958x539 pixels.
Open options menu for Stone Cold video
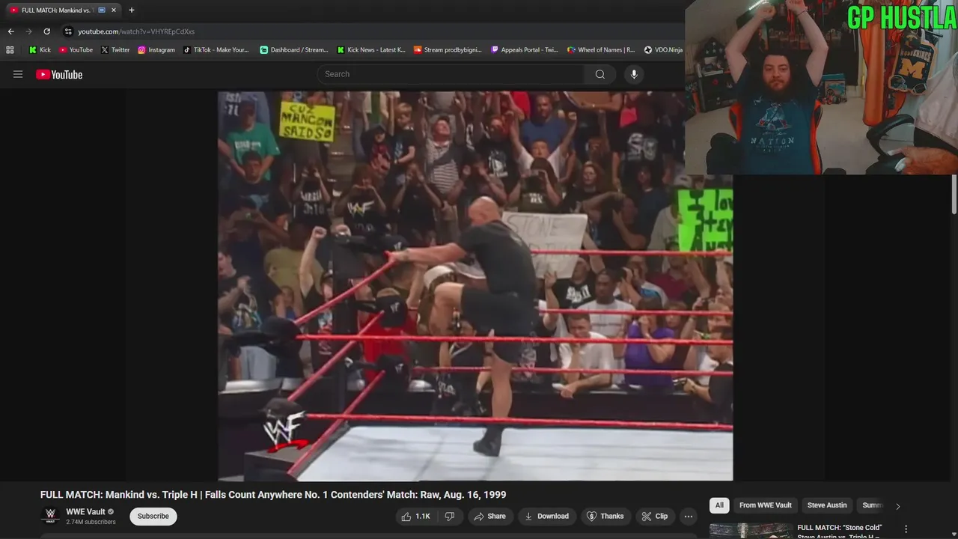(x=906, y=529)
